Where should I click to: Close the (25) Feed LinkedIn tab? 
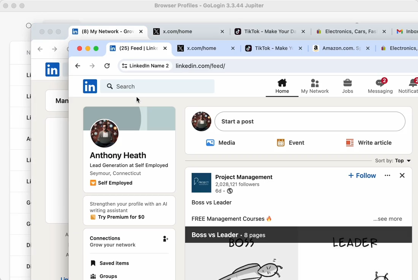[x=165, y=48]
